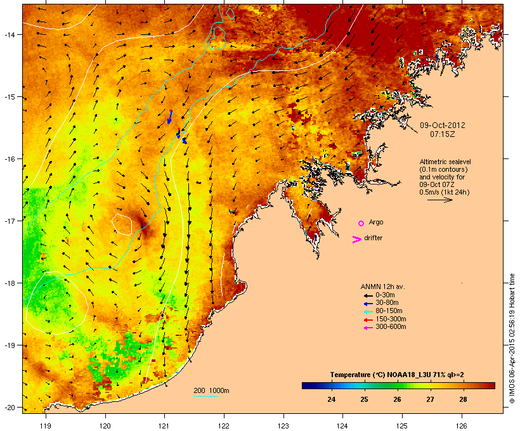
Task: Click the colorbar value 25
Action: (364, 399)
